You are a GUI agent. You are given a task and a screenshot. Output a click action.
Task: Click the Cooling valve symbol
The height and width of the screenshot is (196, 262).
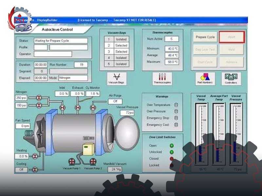click(x=35, y=170)
